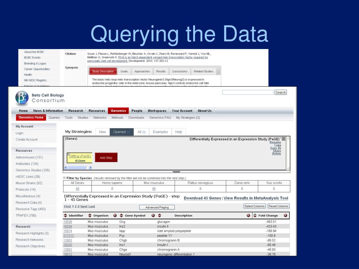359x269 pixels.
Task: Click the Select Columns button
Action: click(255, 206)
